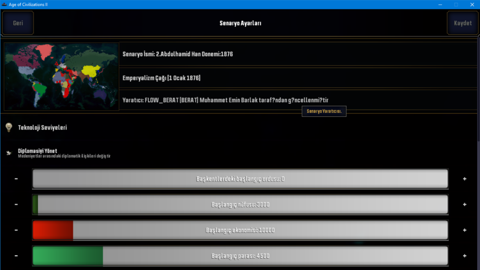
Task: Close the Age of Civilizations II window
Action: click(472, 5)
